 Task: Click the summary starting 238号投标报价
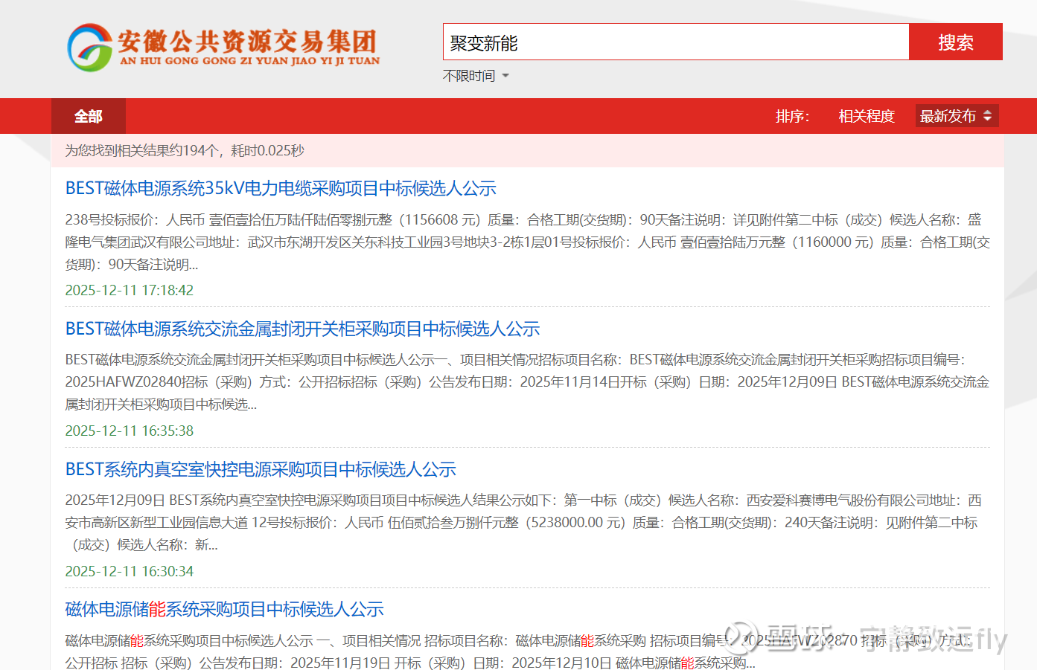527,242
